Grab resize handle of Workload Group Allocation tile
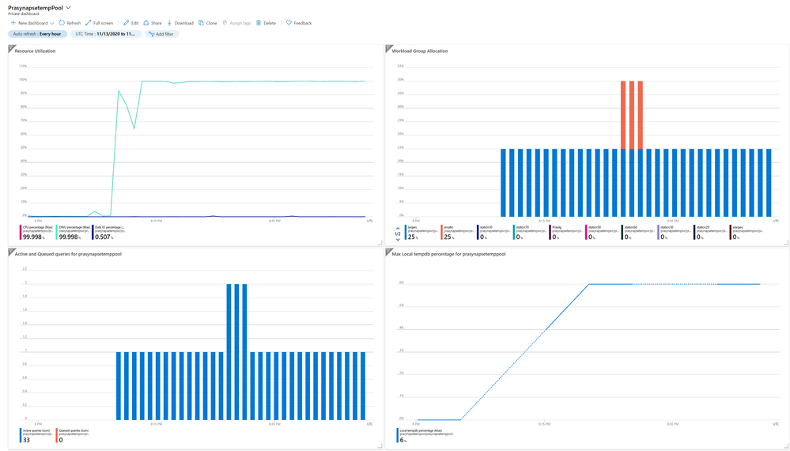 [786, 243]
